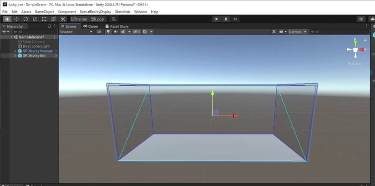Select the Scale tool
This screenshot has height=186, width=375.
[35, 19]
